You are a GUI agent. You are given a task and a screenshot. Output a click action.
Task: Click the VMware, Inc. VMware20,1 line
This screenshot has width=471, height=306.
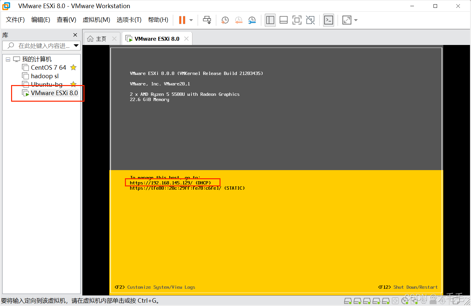[x=160, y=84]
